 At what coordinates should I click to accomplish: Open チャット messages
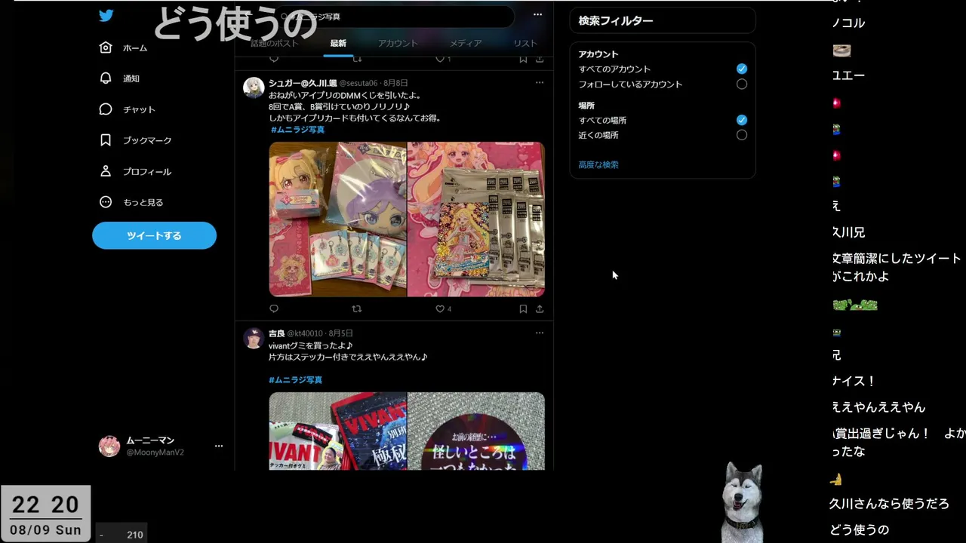click(x=128, y=109)
